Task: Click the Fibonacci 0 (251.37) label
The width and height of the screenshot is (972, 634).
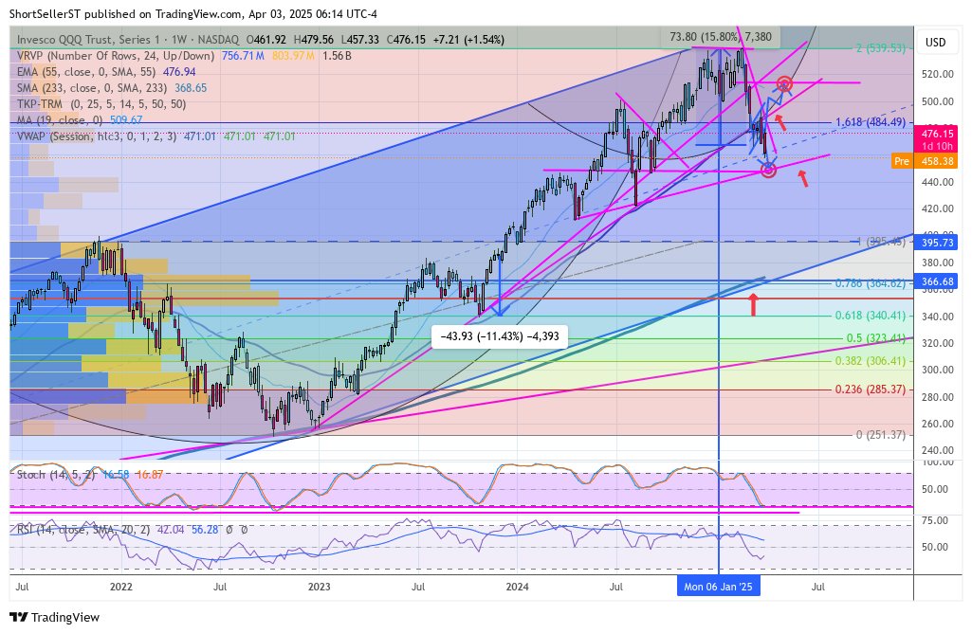Action: [x=881, y=435]
